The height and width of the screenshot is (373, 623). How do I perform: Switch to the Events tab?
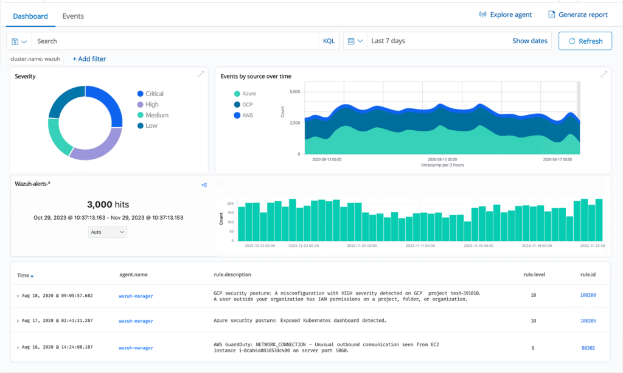(73, 16)
